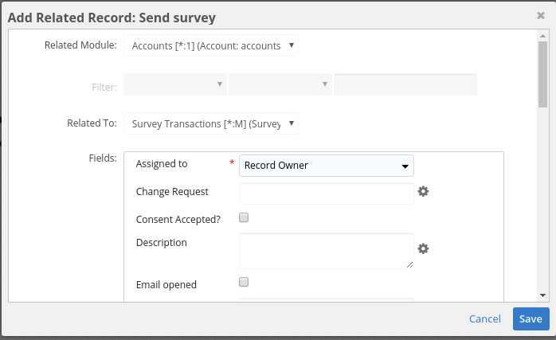The width and height of the screenshot is (556, 340).
Task: Focus the Change Request text field
Action: [327, 193]
